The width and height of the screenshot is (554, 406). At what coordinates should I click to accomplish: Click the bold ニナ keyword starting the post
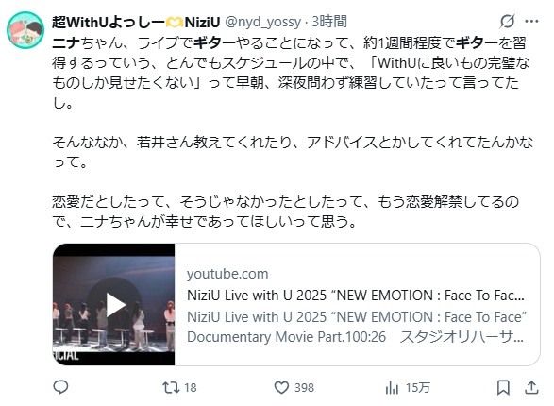(66, 43)
